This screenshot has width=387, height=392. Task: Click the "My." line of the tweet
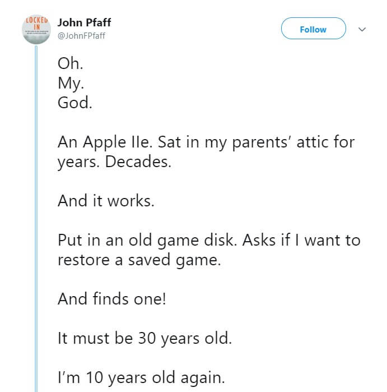(x=69, y=83)
